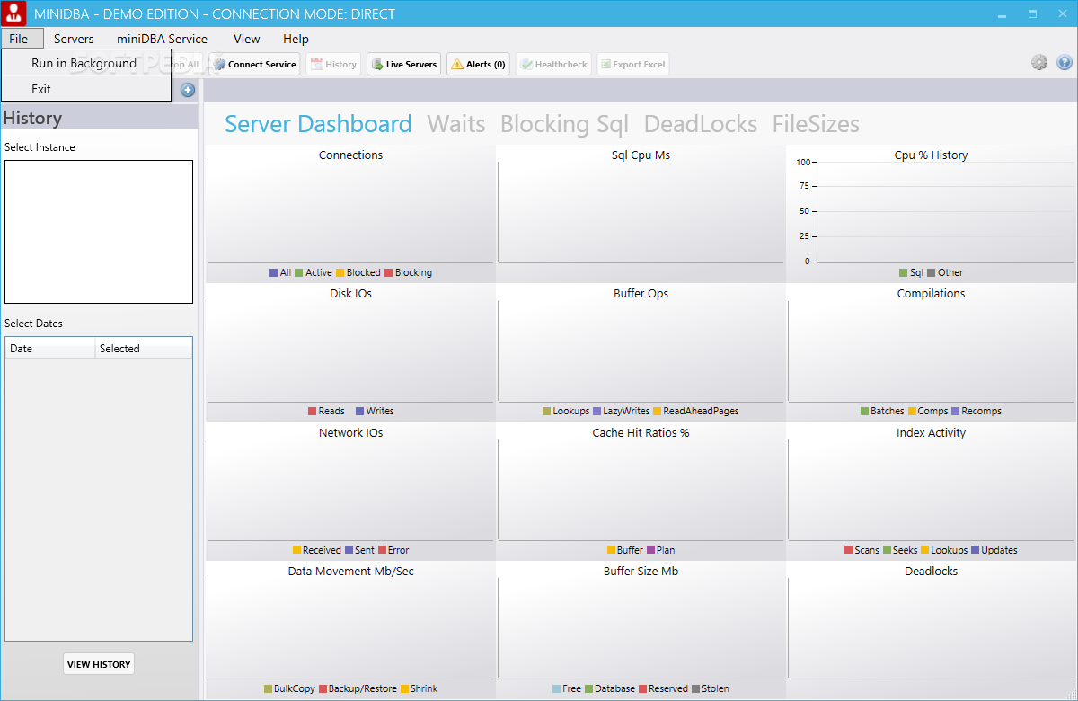Click the miniDBA application logo icon

point(14,13)
